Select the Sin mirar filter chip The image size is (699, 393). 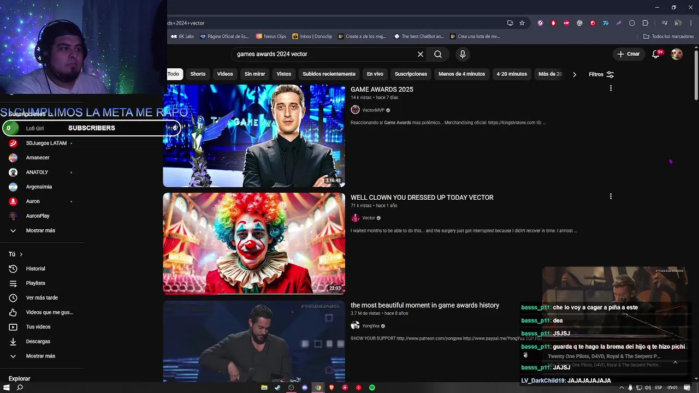[254, 74]
